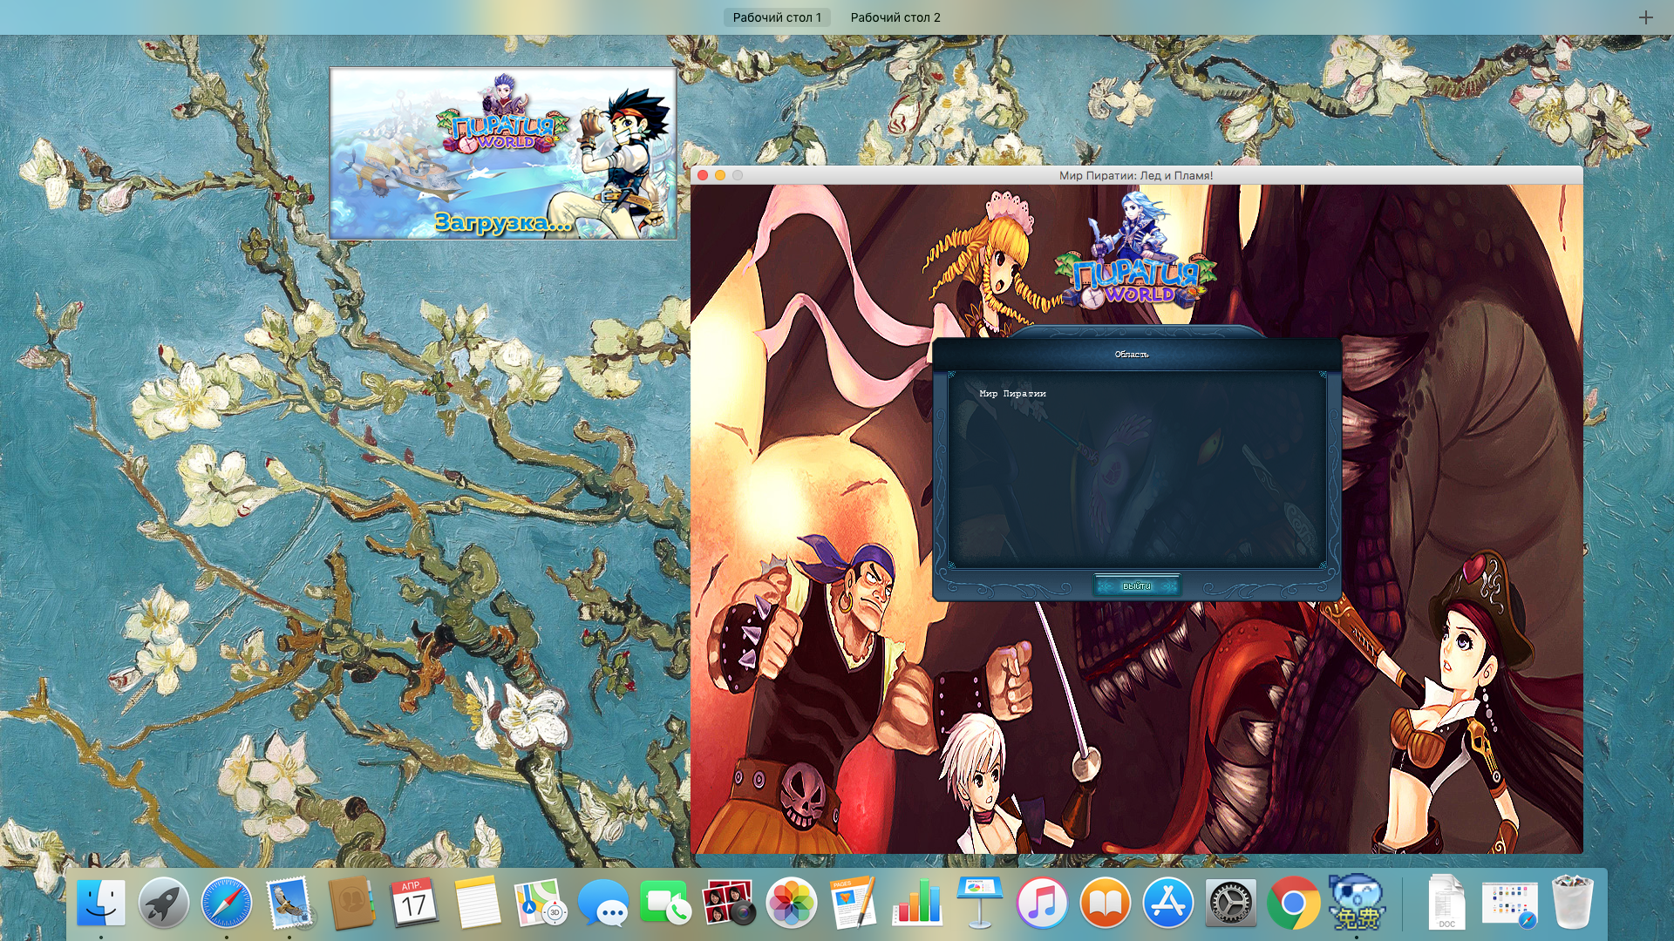Open Contacts book icon in dock
This screenshot has width=1674, height=941.
click(351, 903)
